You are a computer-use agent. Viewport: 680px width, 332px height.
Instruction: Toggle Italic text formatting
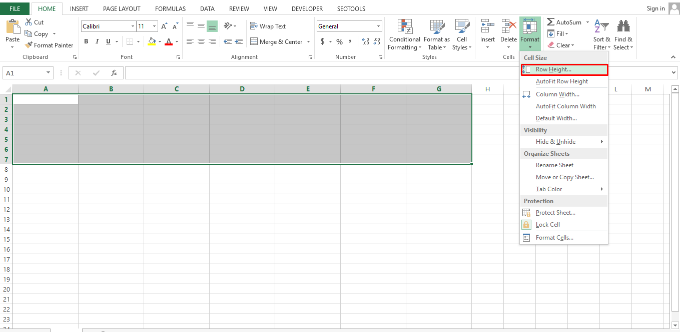point(97,41)
